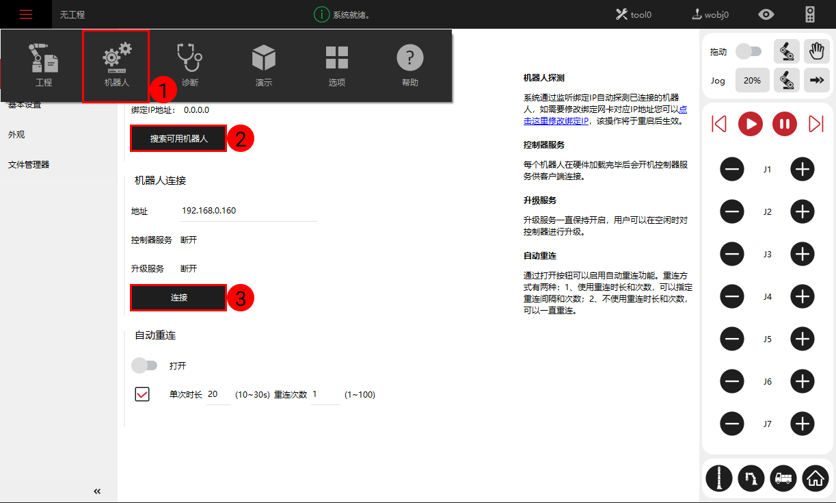Jog J1 negative with minus button

(732, 169)
